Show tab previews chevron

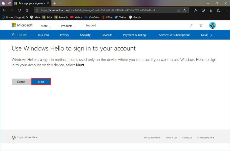[x=60, y=3]
